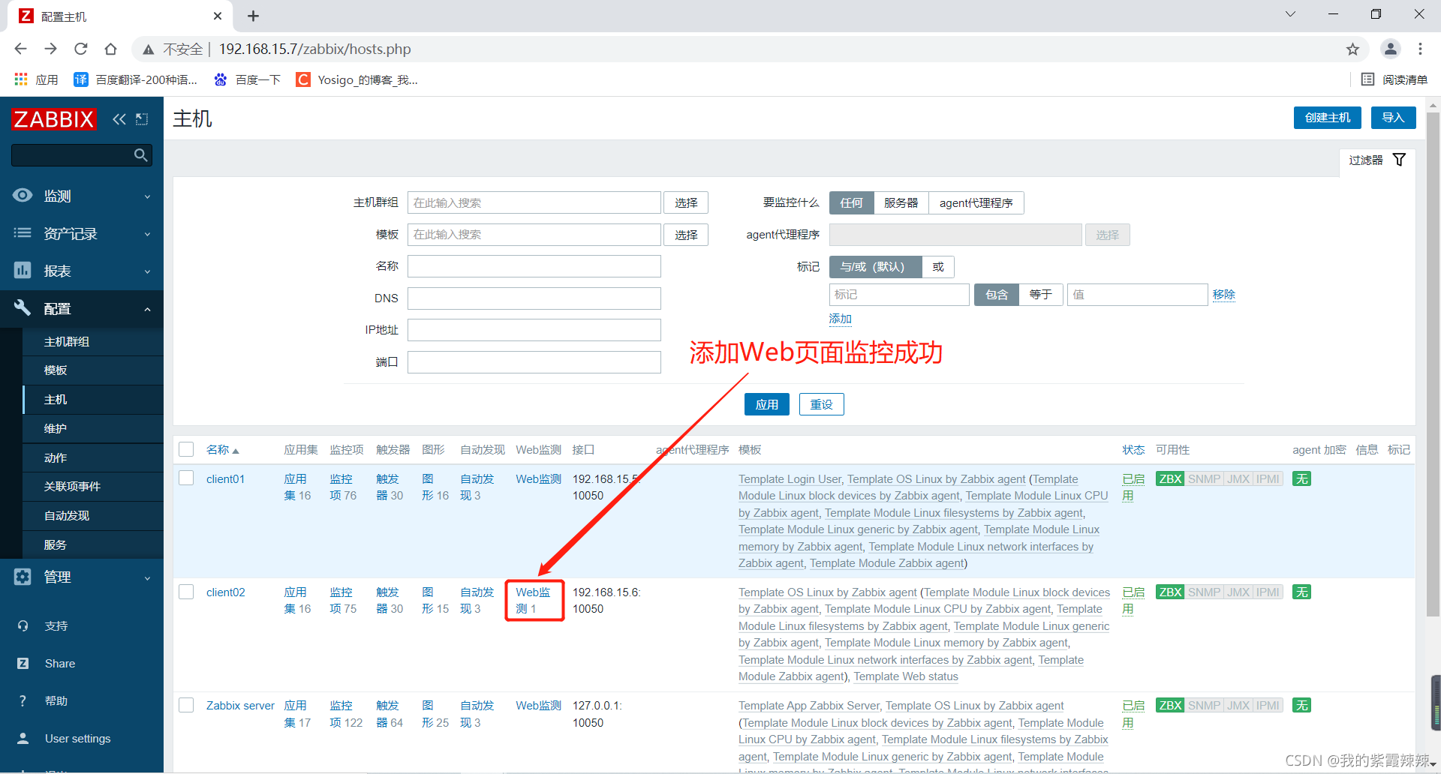
Task: Open 阅读清单 reading list
Action: 1394,79
